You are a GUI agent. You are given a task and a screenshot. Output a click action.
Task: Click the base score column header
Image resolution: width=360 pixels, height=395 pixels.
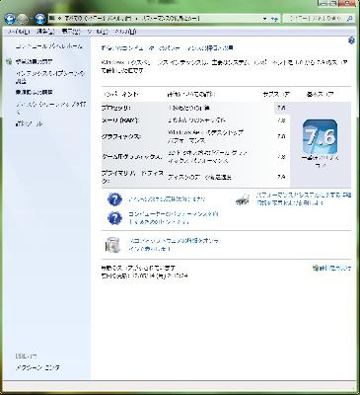click(320, 95)
